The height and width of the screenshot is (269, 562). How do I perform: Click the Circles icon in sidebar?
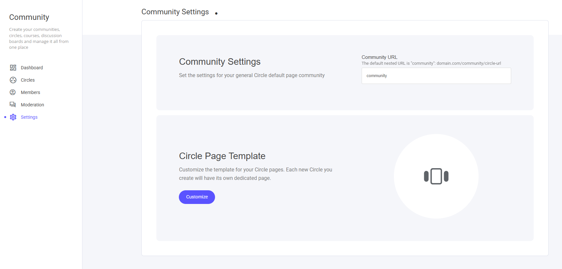[13, 80]
